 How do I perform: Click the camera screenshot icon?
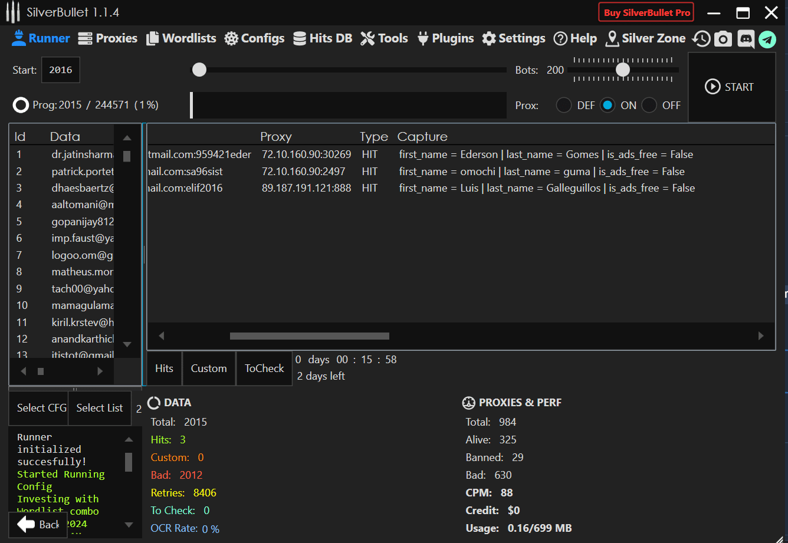[723, 39]
